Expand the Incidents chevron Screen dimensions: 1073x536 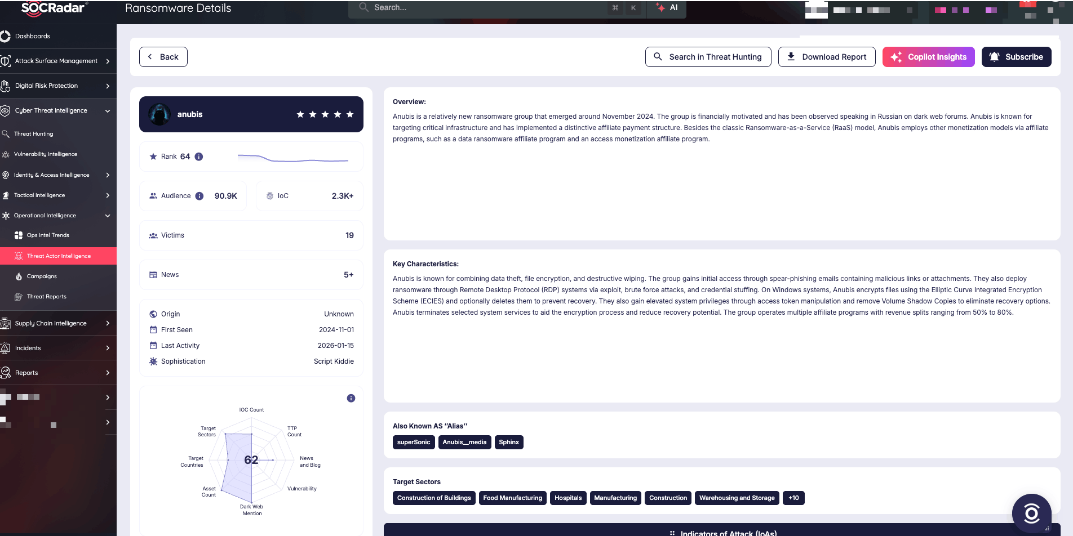tap(108, 348)
